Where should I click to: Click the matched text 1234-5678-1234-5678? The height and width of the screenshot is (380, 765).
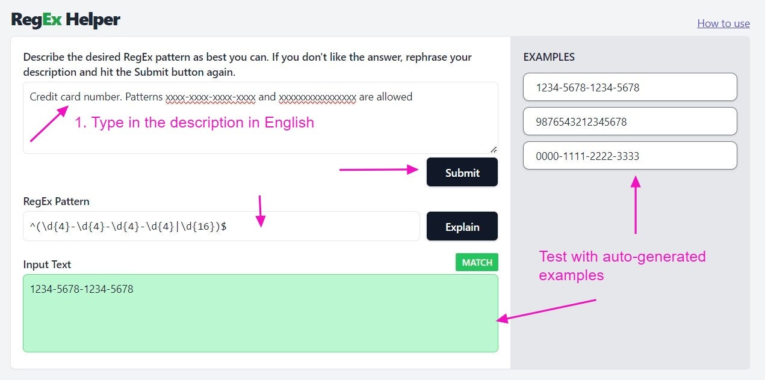tap(81, 289)
